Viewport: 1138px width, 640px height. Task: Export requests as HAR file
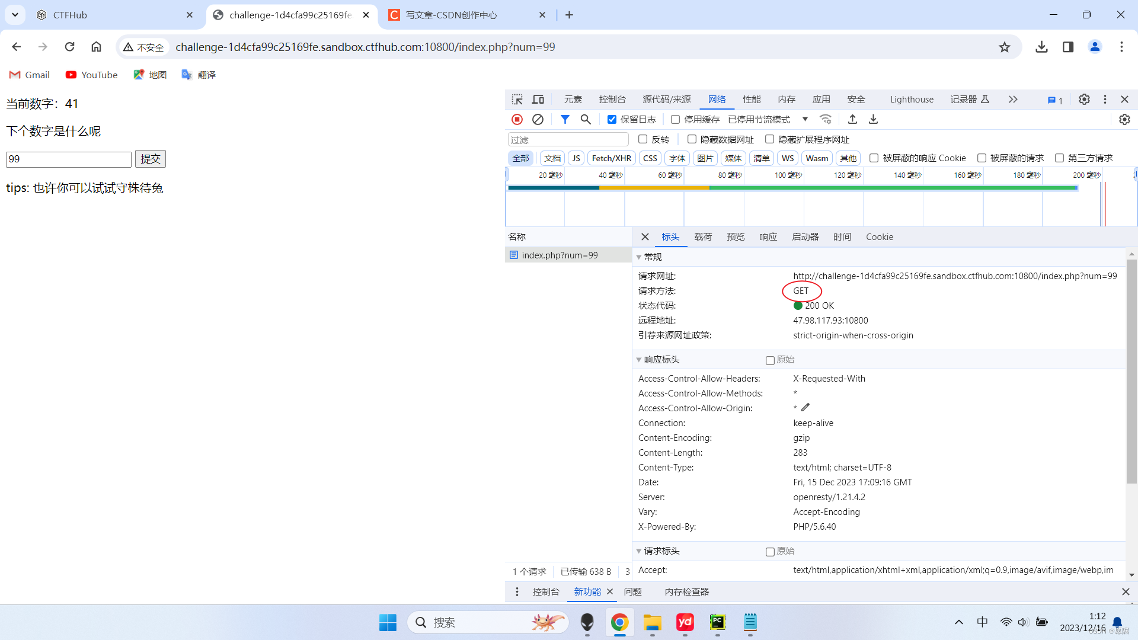tap(873, 119)
